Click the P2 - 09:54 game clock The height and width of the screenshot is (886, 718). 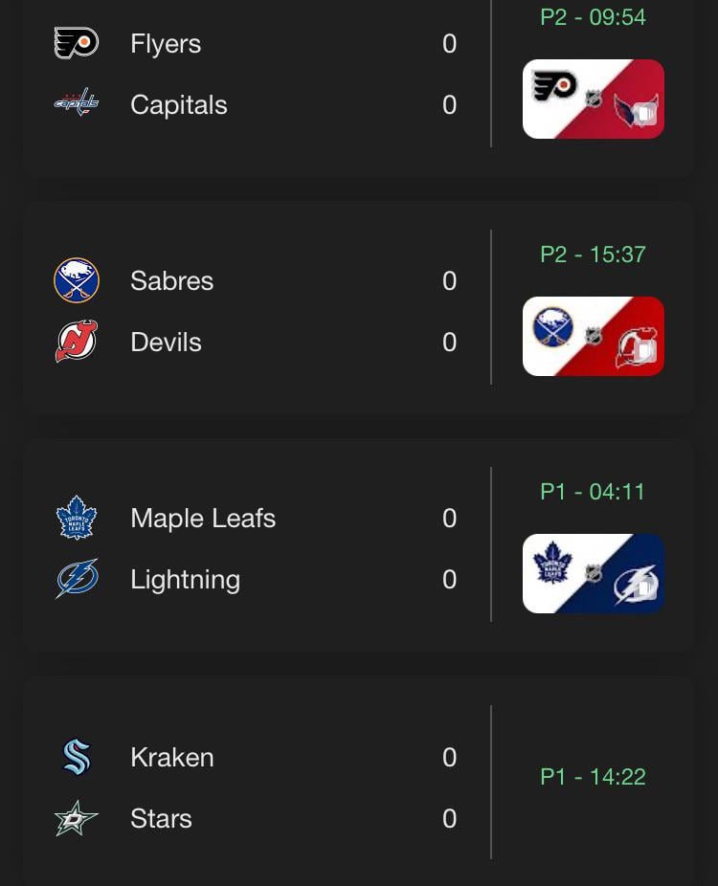click(x=593, y=17)
